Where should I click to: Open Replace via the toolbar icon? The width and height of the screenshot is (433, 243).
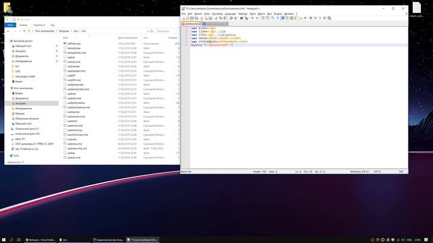tap(246, 18)
